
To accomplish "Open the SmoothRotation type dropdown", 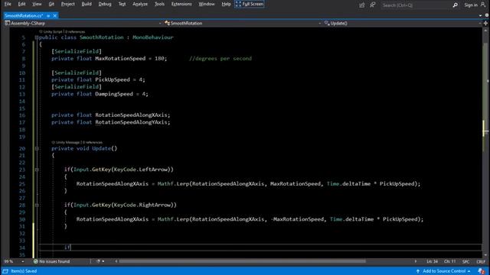I will (x=243, y=23).
